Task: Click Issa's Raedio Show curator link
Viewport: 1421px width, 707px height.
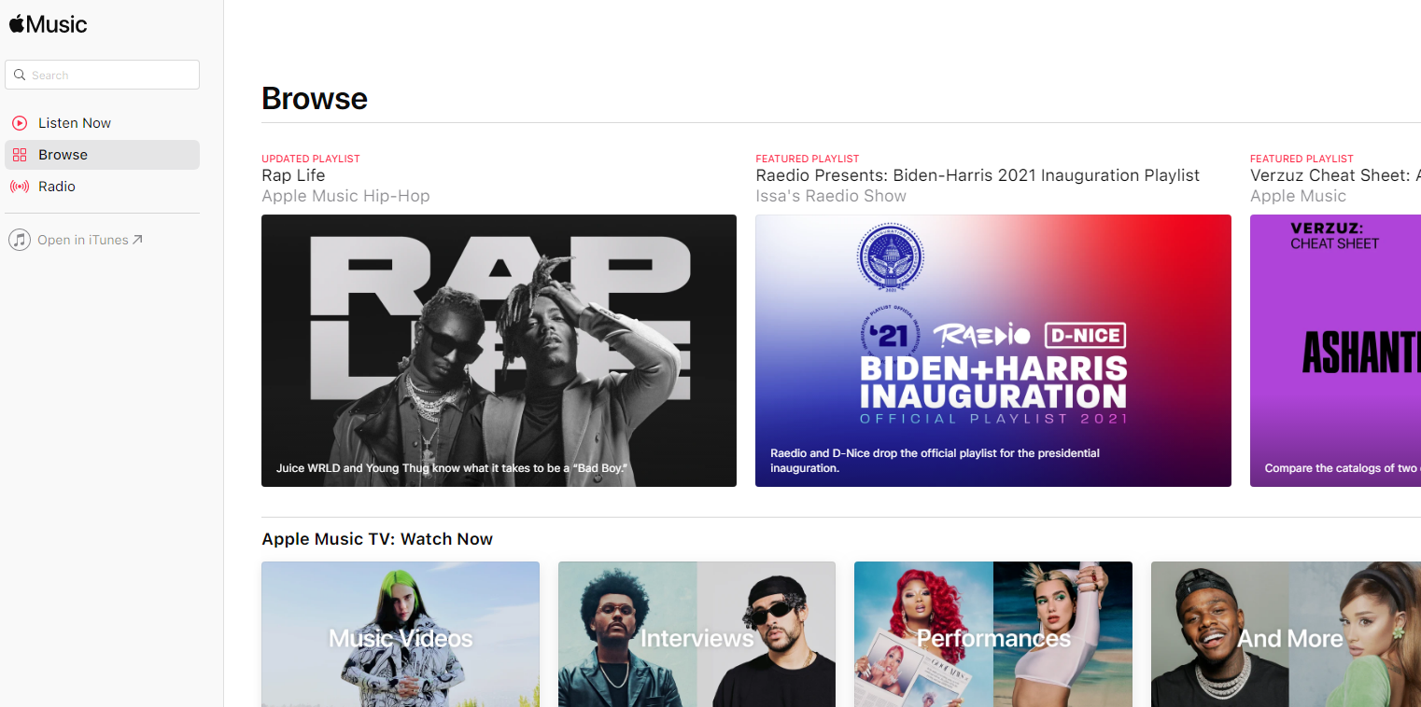Action: pos(831,196)
